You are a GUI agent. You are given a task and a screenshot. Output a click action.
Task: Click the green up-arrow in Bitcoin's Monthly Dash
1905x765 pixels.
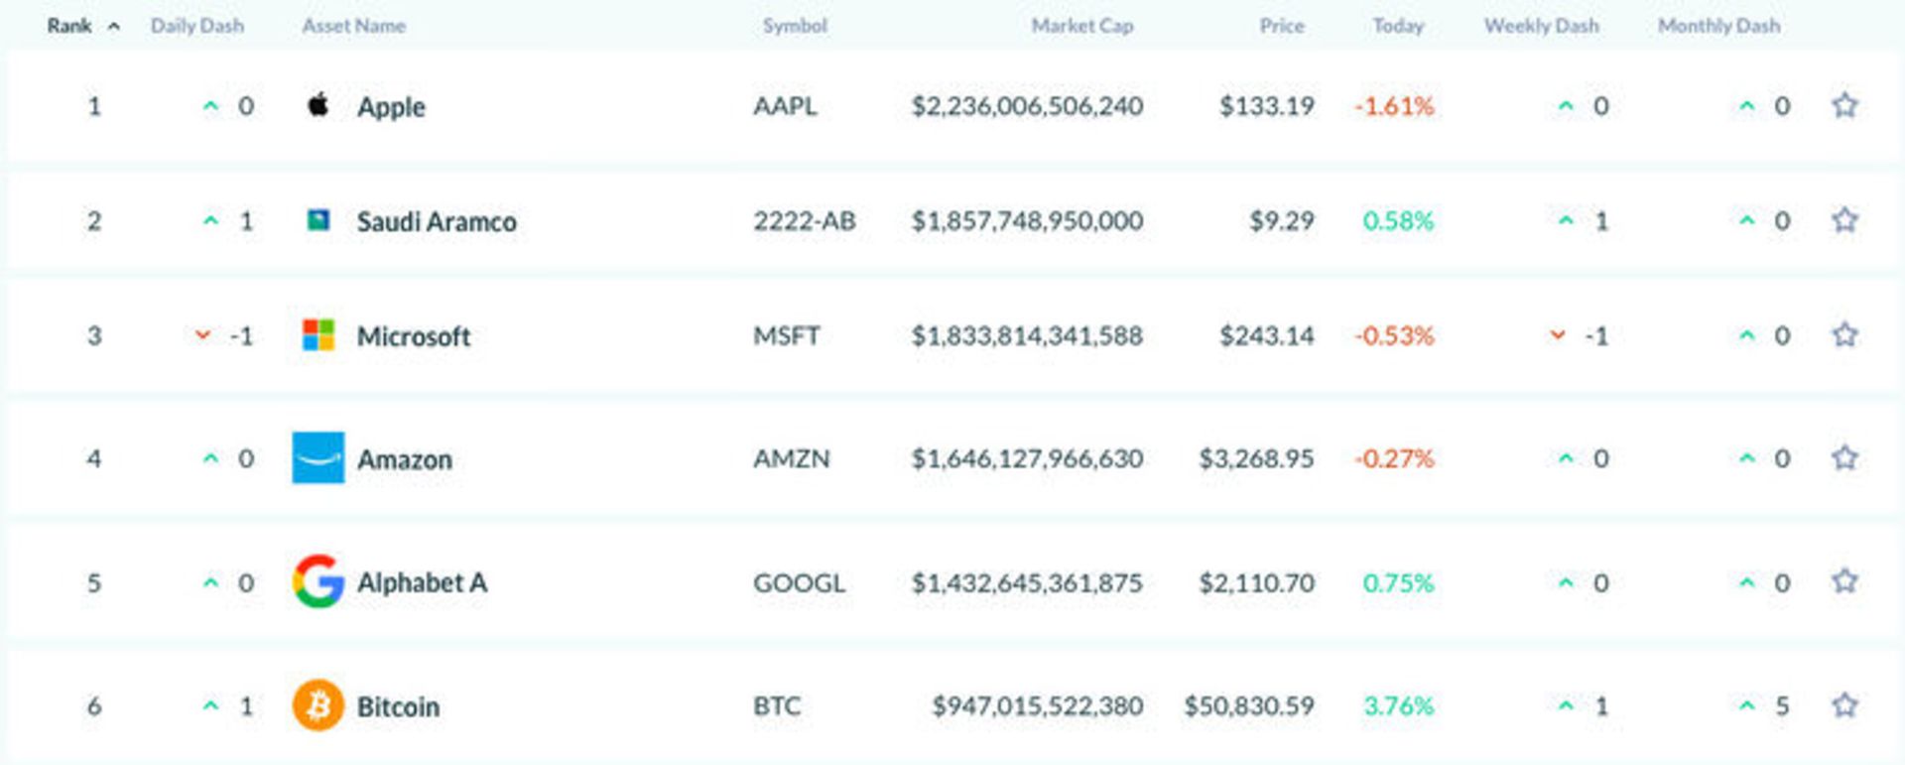tap(1747, 706)
